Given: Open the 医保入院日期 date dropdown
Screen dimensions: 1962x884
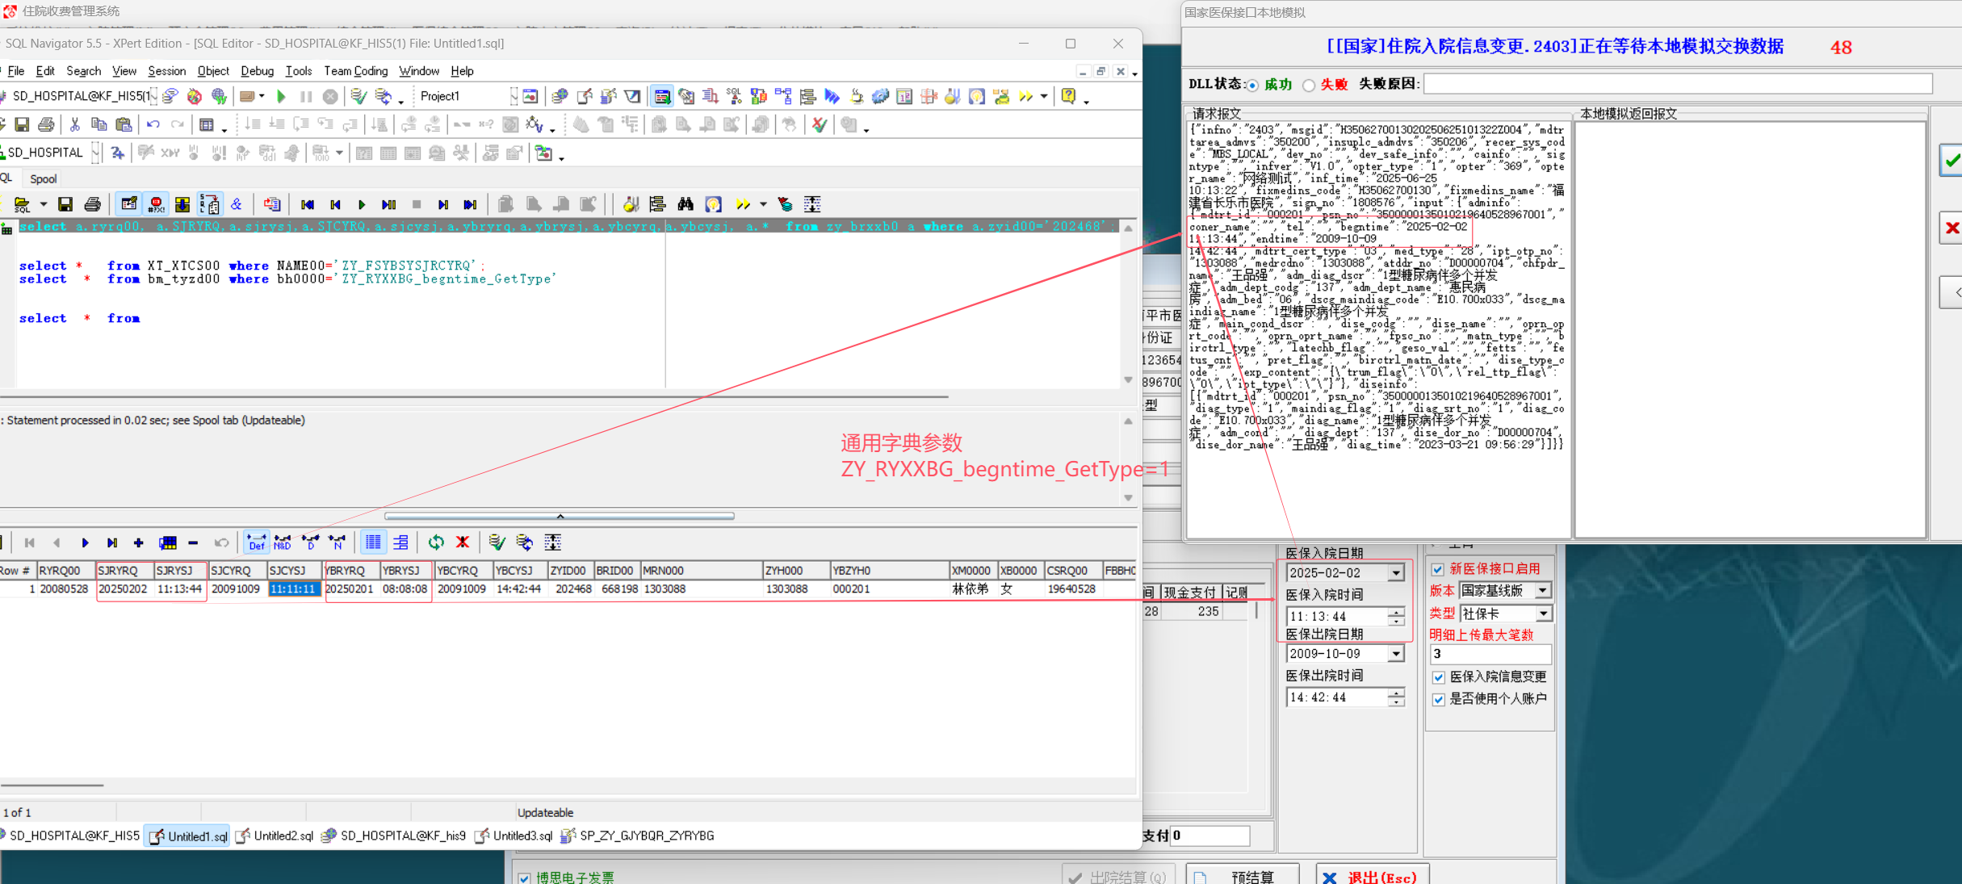Looking at the screenshot, I should tap(1396, 572).
